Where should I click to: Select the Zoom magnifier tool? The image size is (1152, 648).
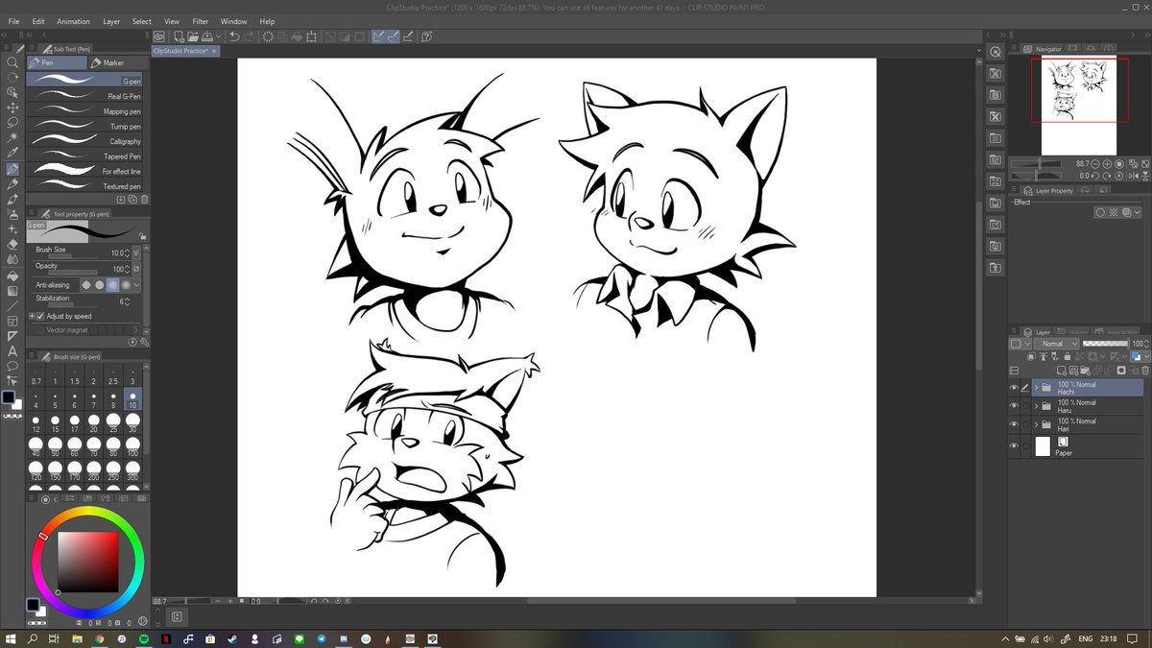pos(12,62)
